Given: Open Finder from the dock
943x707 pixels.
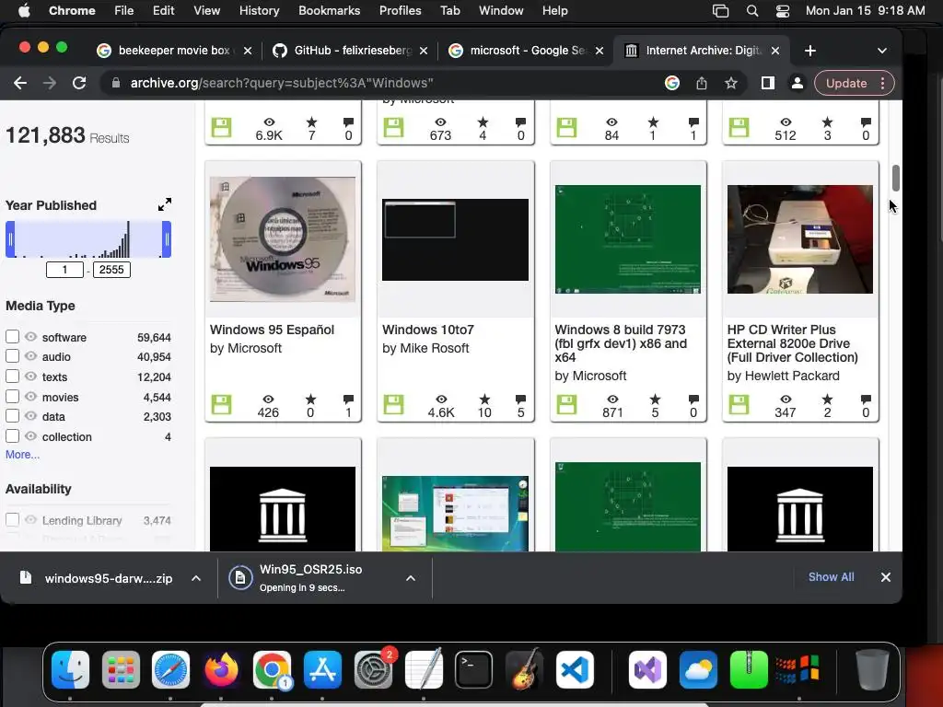Looking at the screenshot, I should [70, 669].
